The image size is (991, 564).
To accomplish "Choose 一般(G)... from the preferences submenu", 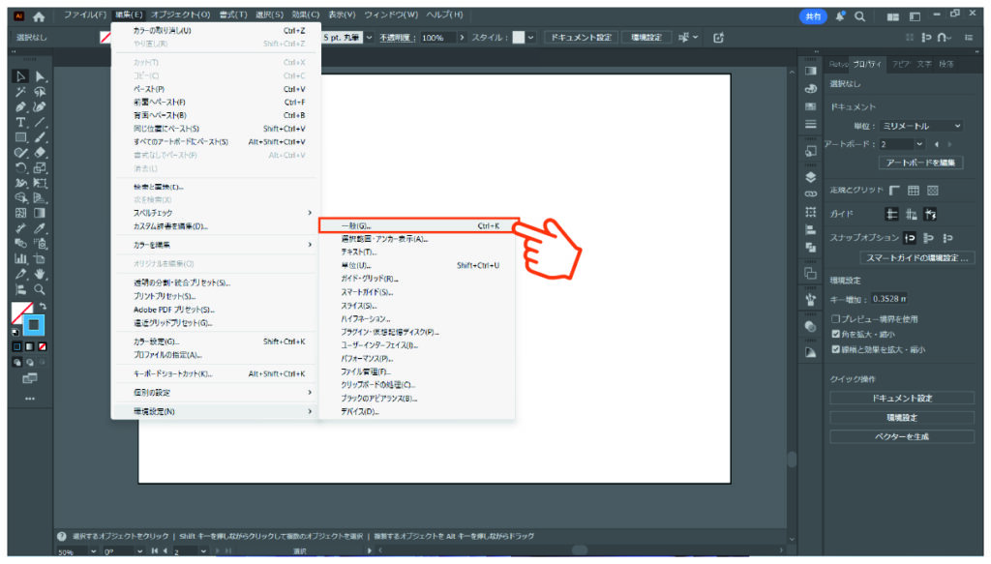I will (418, 225).
